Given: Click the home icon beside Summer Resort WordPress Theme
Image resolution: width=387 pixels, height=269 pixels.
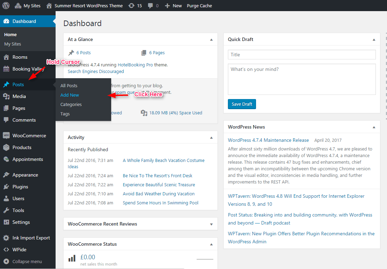Looking at the screenshot, I should pyautogui.click(x=49, y=6).
